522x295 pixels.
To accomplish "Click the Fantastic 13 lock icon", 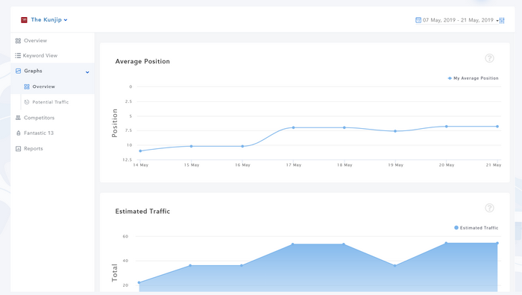I will point(19,133).
